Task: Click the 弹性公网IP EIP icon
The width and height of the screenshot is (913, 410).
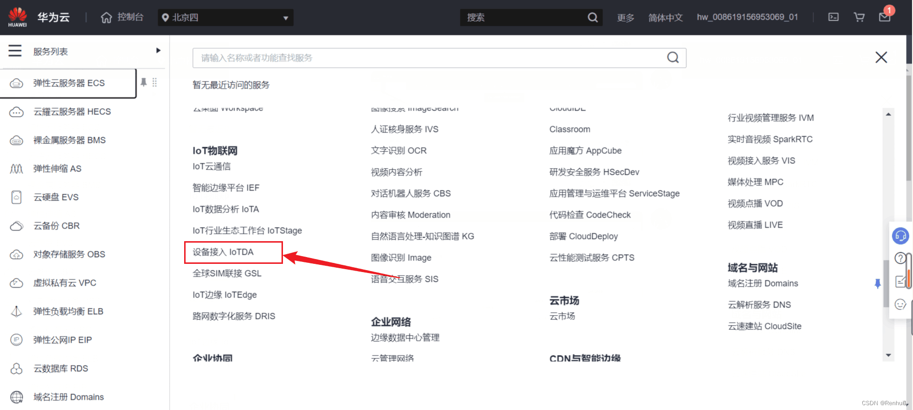Action: [16, 340]
